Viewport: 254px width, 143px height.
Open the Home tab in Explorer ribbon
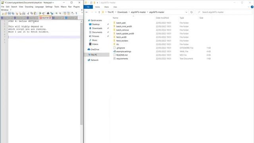point(97,7)
